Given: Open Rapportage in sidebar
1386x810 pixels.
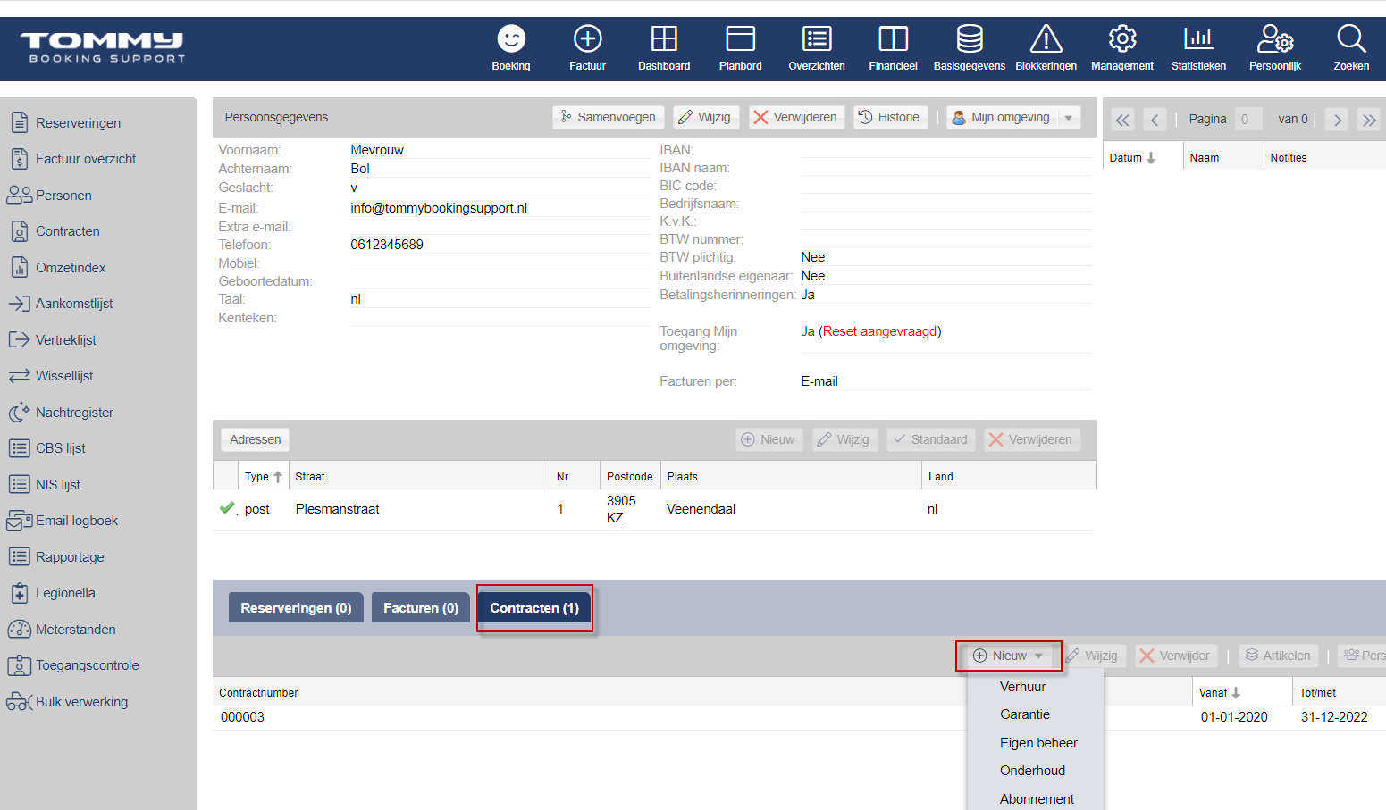Looking at the screenshot, I should point(70,557).
